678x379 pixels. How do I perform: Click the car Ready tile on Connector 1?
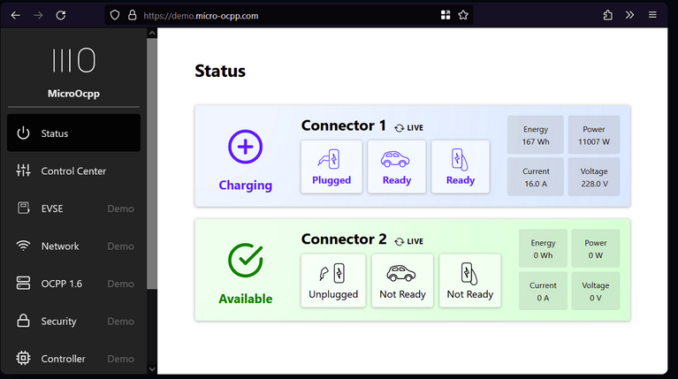pyautogui.click(x=396, y=167)
